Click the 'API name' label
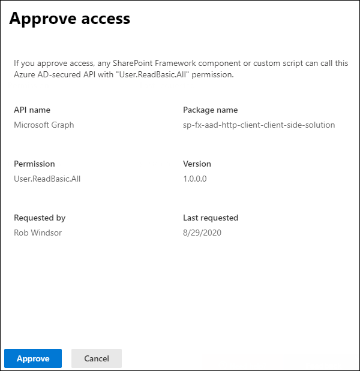This screenshot has height=371, width=360. [32, 110]
